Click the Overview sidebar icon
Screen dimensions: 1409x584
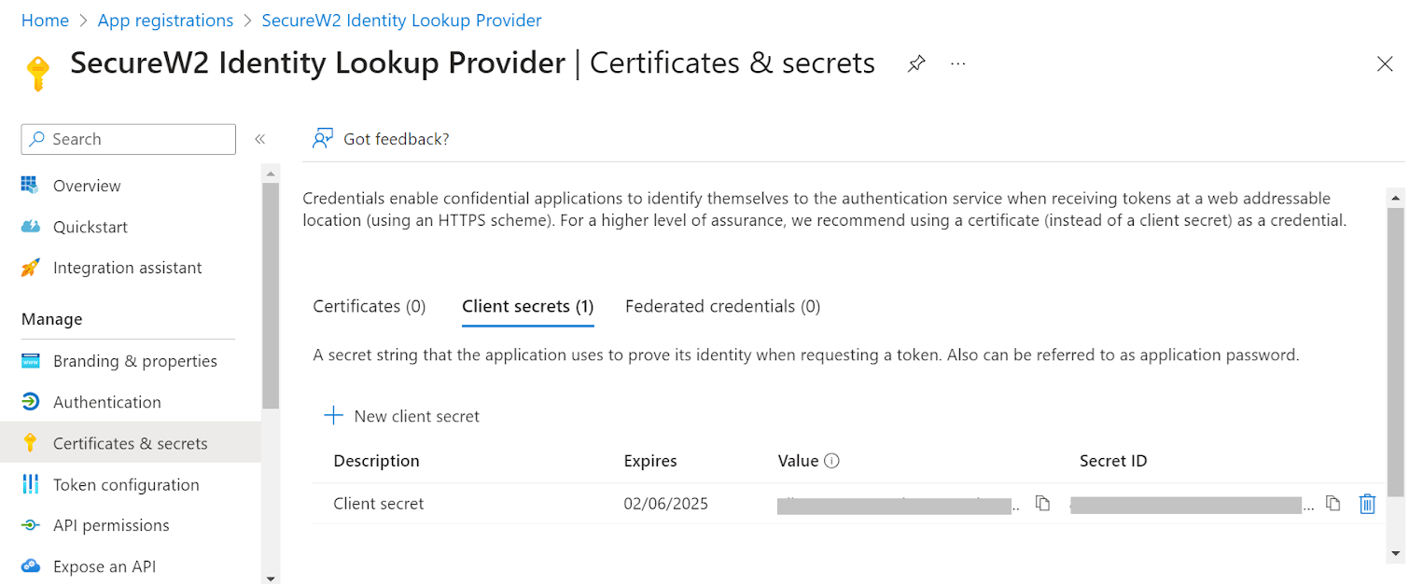coord(31,186)
